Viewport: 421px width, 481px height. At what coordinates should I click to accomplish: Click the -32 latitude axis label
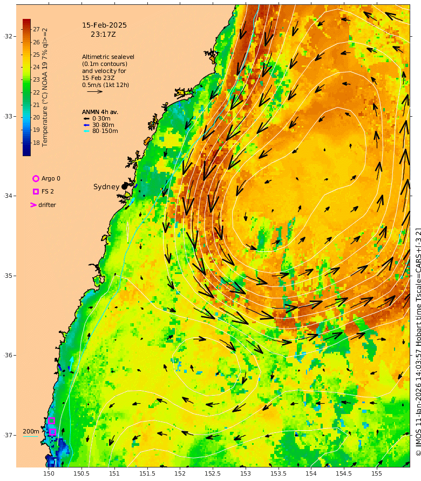(9, 36)
